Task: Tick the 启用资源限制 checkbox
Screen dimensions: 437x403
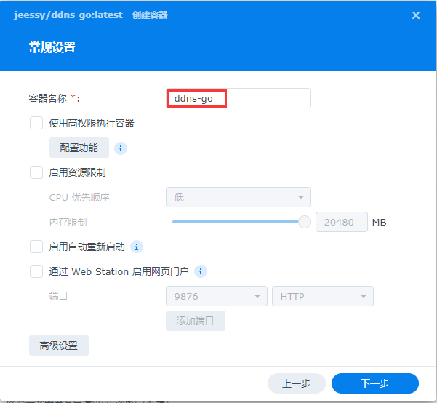Action: pyautogui.click(x=36, y=172)
